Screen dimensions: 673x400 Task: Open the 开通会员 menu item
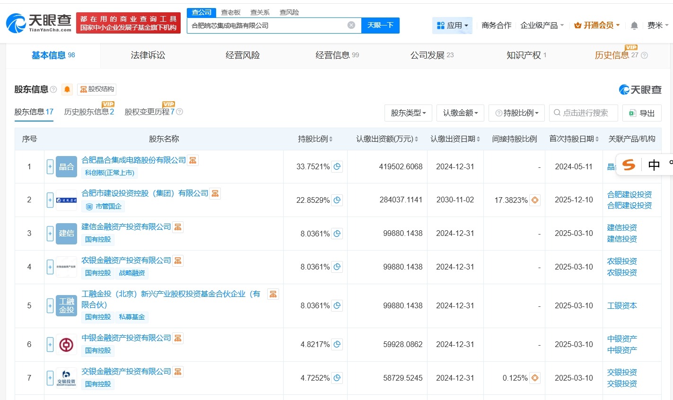point(597,26)
